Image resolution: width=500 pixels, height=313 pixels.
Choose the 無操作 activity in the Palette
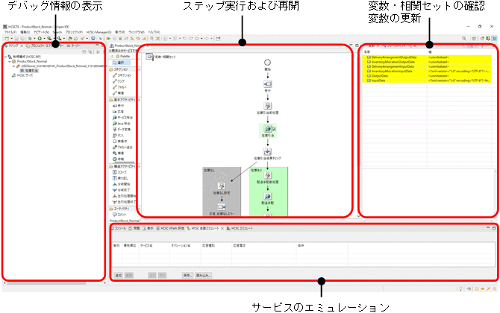119,141
